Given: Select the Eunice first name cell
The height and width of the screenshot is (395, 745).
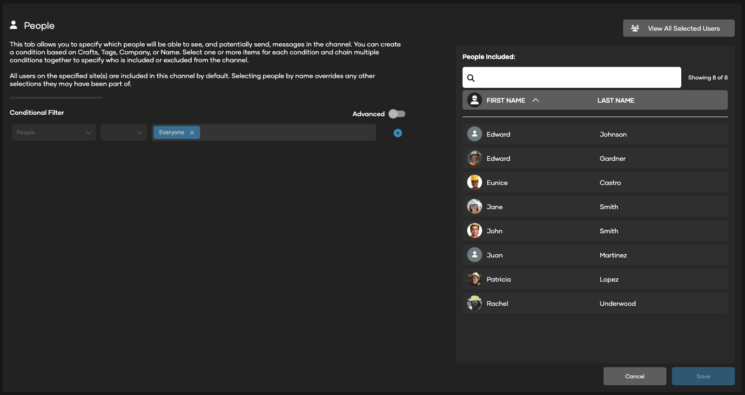Looking at the screenshot, I should tap(497, 183).
